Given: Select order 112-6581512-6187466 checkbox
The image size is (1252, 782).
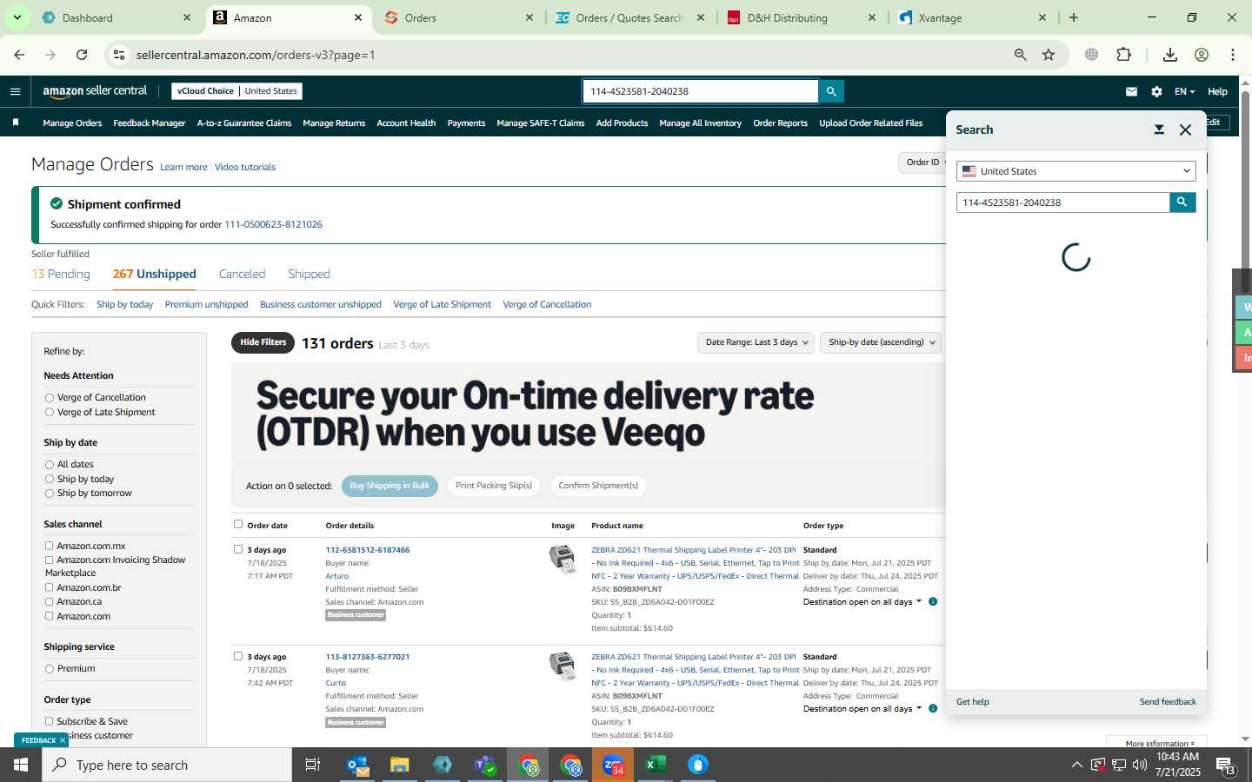Looking at the screenshot, I should (x=238, y=549).
